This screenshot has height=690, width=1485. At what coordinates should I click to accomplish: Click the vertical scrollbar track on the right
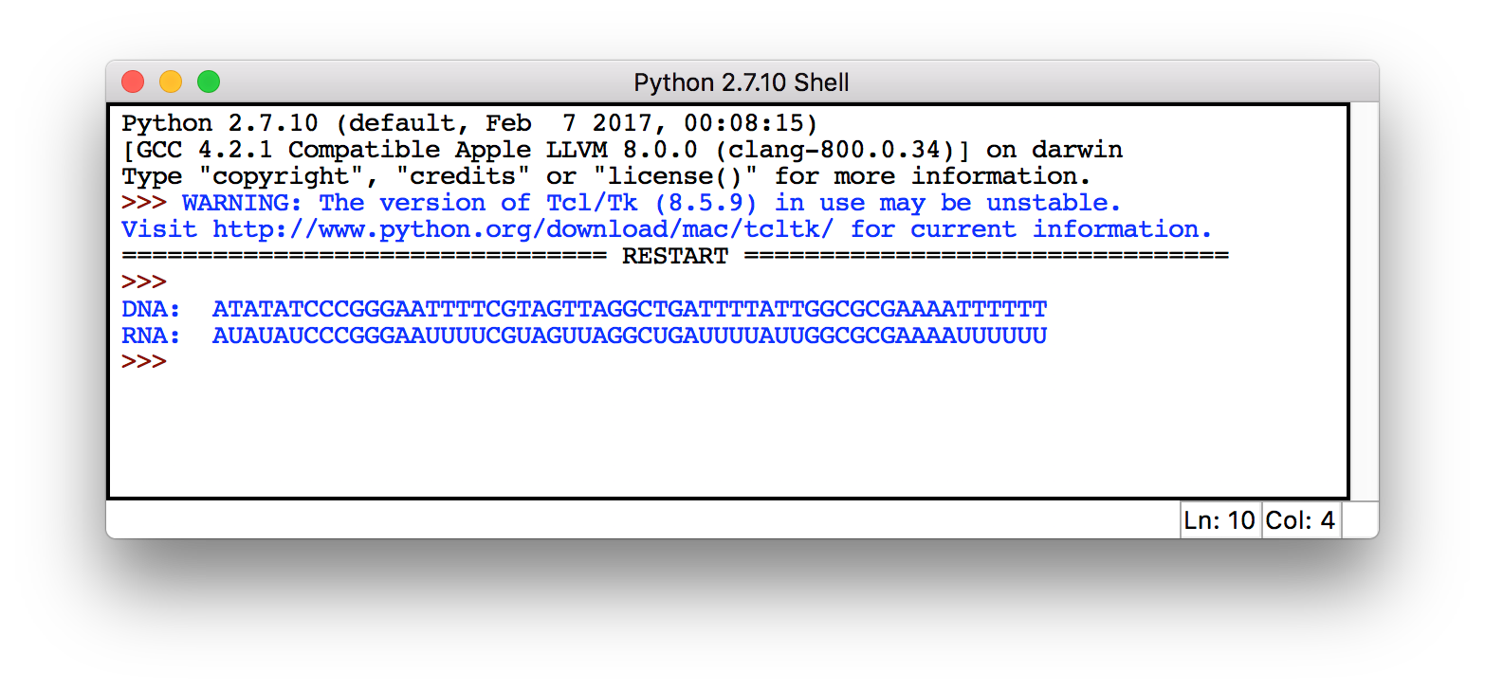coord(1364,301)
